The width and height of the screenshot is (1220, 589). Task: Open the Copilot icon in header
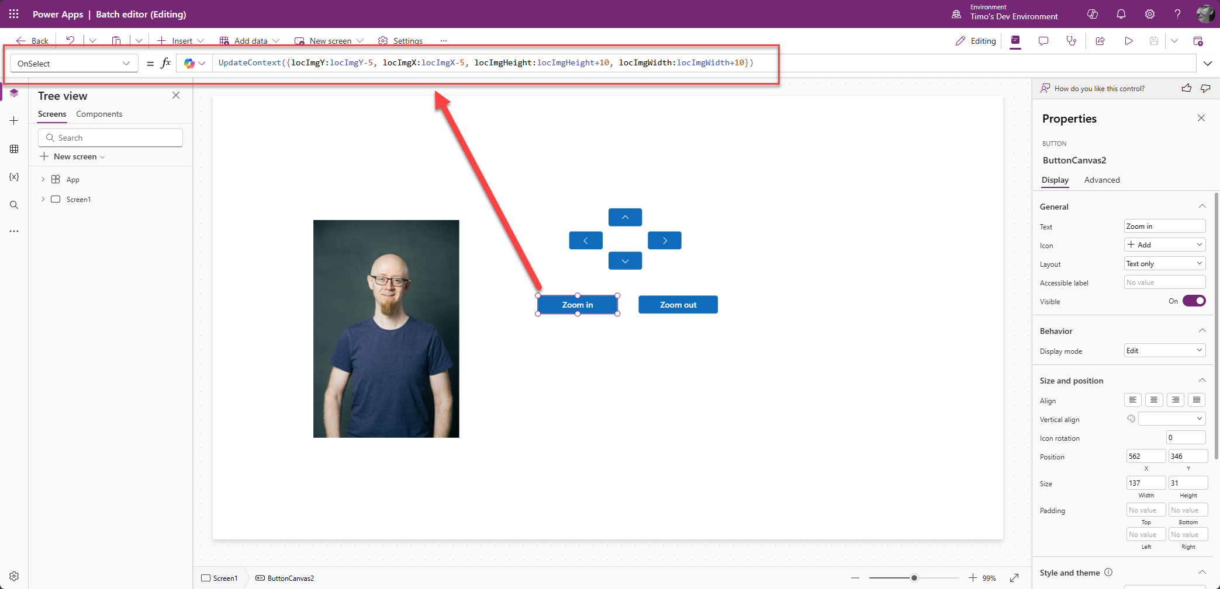point(1092,14)
